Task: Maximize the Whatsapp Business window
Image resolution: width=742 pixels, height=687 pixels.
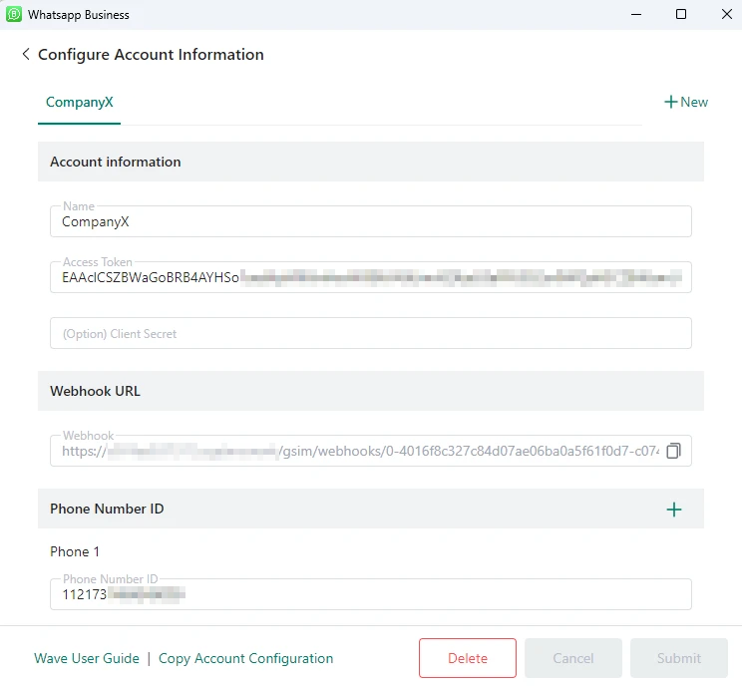Action: (681, 14)
